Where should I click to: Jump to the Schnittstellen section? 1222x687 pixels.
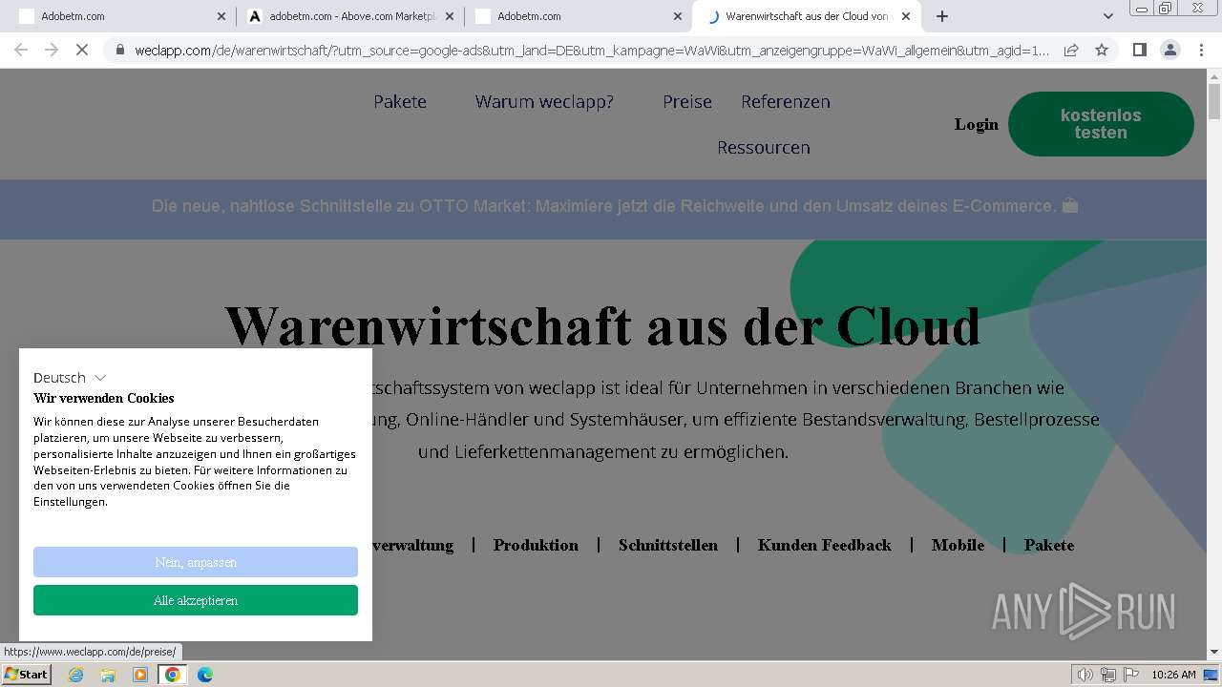coord(667,545)
